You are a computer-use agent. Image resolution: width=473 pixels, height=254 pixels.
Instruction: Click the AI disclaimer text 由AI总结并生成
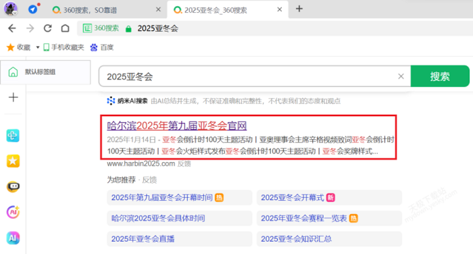click(x=174, y=101)
